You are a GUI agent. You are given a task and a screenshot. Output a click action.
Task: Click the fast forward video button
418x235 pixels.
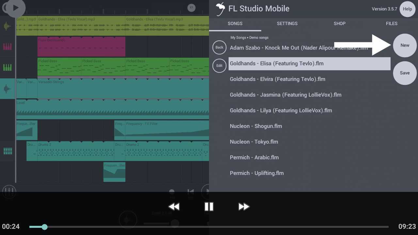244,207
